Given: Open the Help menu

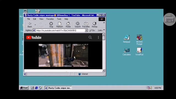Looking at the screenshot, I should click(66, 19).
